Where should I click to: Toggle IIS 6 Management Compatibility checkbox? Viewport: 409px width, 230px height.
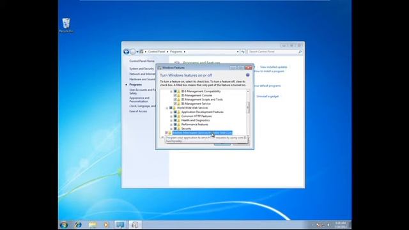pos(175,91)
